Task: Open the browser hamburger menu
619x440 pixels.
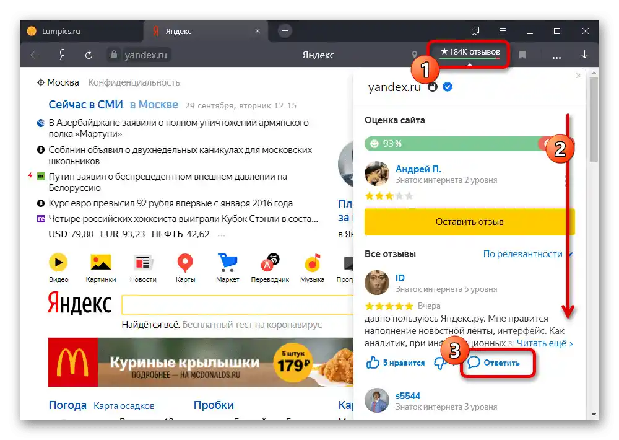Action: click(x=503, y=31)
